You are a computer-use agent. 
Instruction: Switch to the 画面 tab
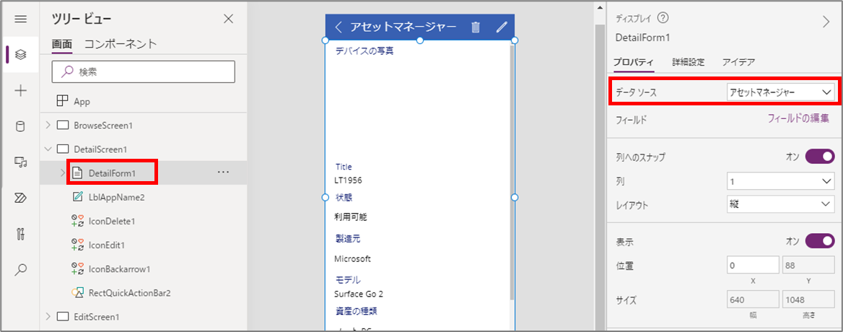pos(62,45)
